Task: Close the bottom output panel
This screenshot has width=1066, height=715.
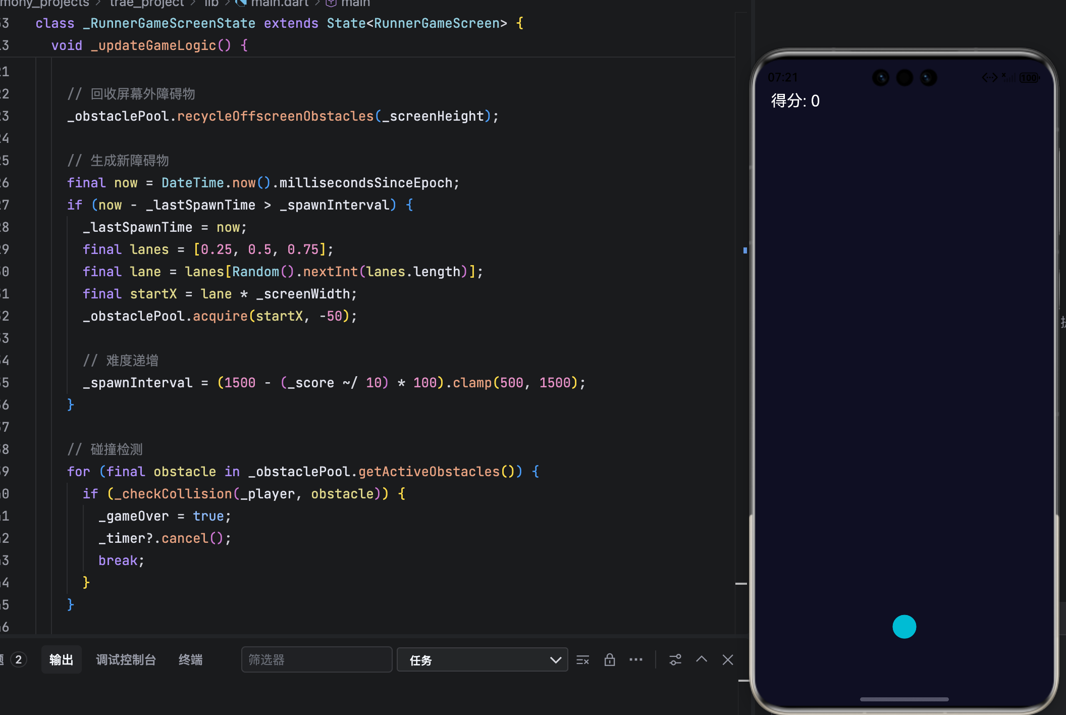Action: (x=728, y=660)
